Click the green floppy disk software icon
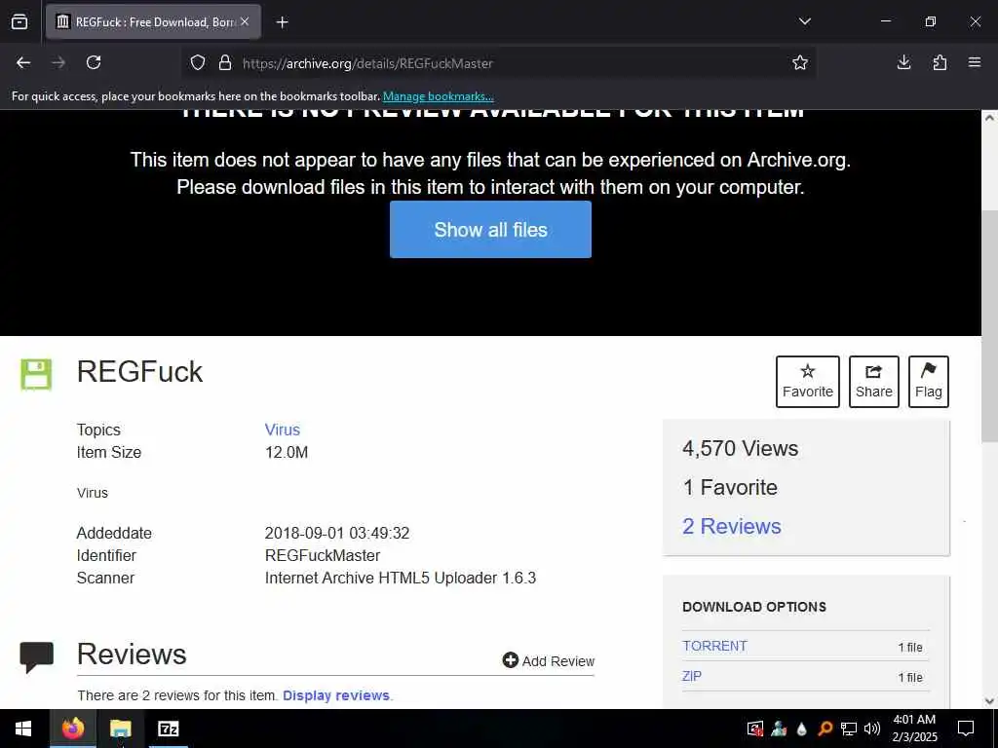998x748 pixels. [36, 374]
